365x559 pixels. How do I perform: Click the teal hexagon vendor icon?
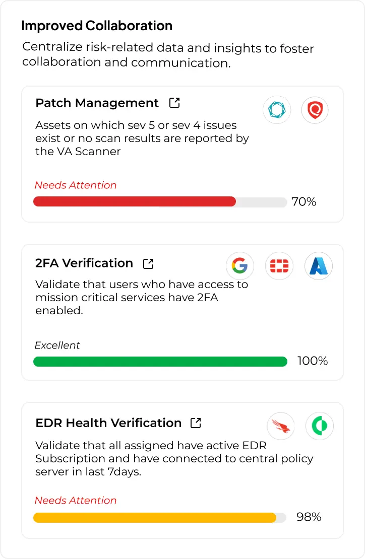(x=277, y=110)
